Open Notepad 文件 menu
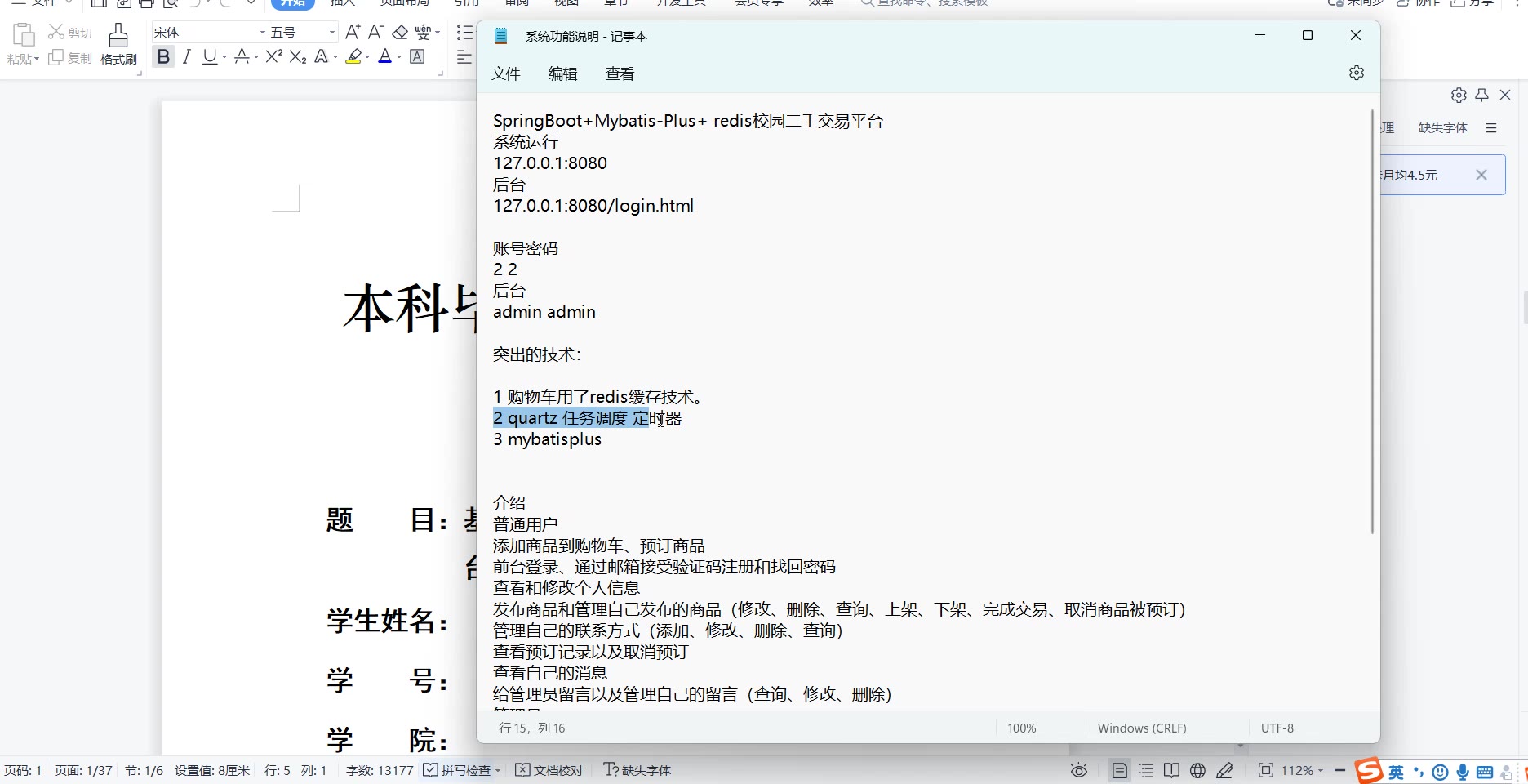The width and height of the screenshot is (1528, 784). tap(506, 73)
